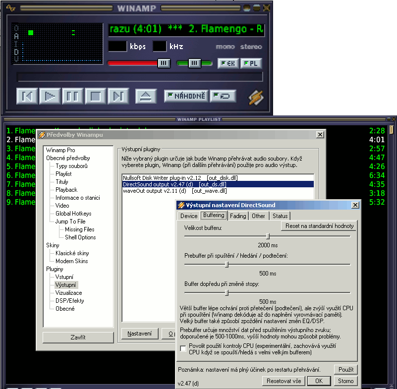Select Video tree item
The height and width of the screenshot is (389, 397).
tap(62, 206)
